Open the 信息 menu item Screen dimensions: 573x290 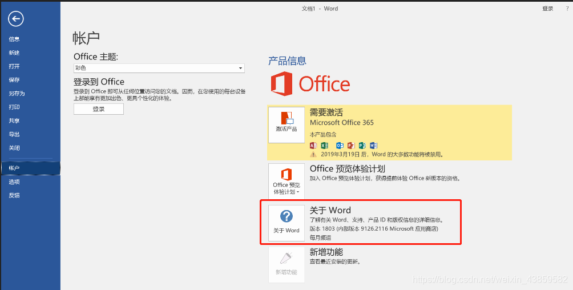point(30,39)
